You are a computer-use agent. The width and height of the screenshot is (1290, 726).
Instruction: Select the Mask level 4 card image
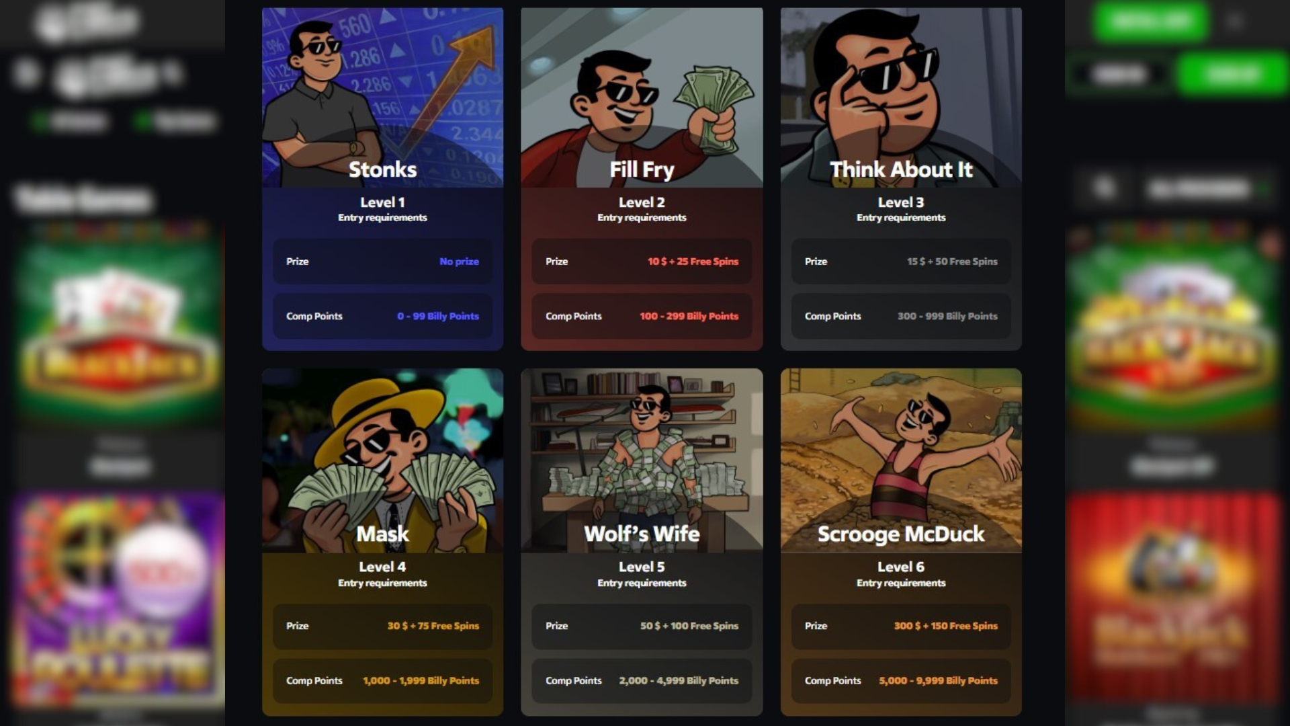[x=382, y=460]
